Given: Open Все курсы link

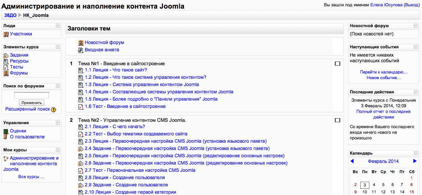Looking at the screenshot, I should click(x=31, y=177).
